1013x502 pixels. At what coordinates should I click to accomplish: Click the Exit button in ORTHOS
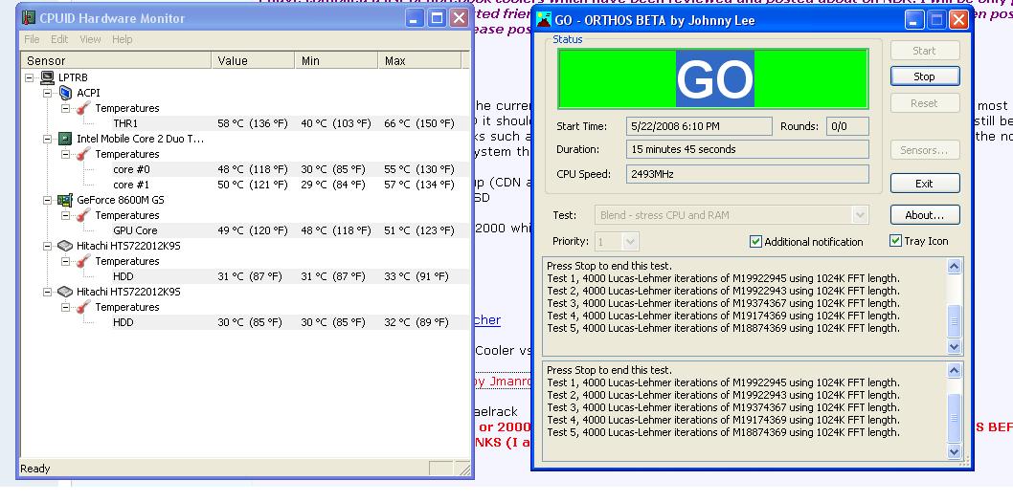[925, 184]
